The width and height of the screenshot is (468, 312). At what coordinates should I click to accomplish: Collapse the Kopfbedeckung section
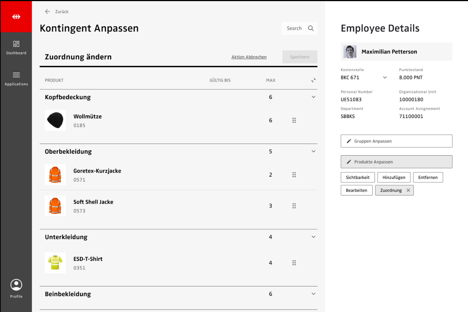(314, 97)
